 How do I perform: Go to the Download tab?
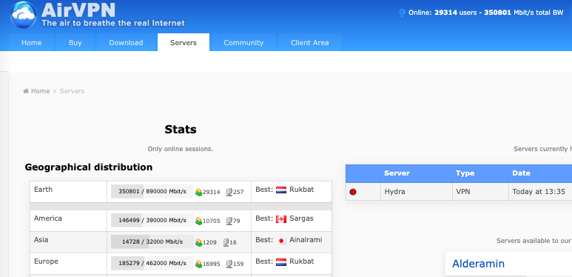click(x=126, y=42)
